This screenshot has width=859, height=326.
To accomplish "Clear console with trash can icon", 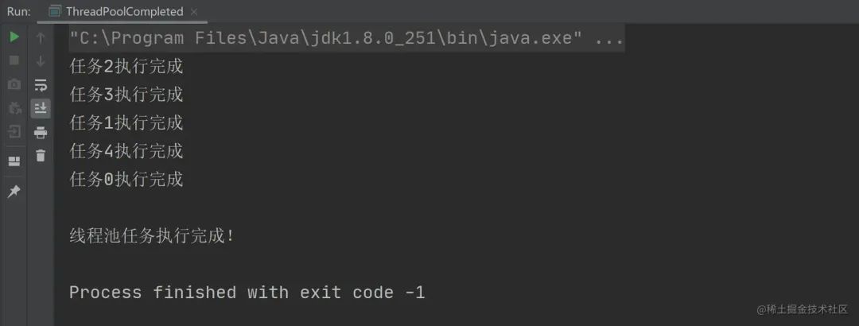I will [x=41, y=156].
